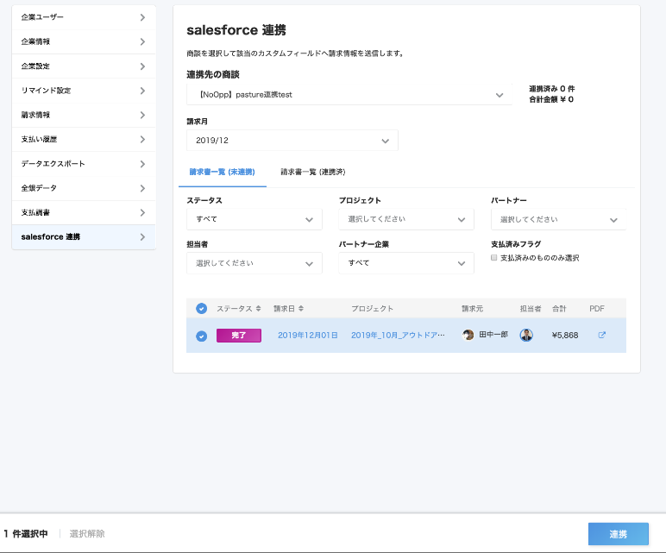Open the 連携先の商談 dropdown
666x553 pixels.
[349, 95]
